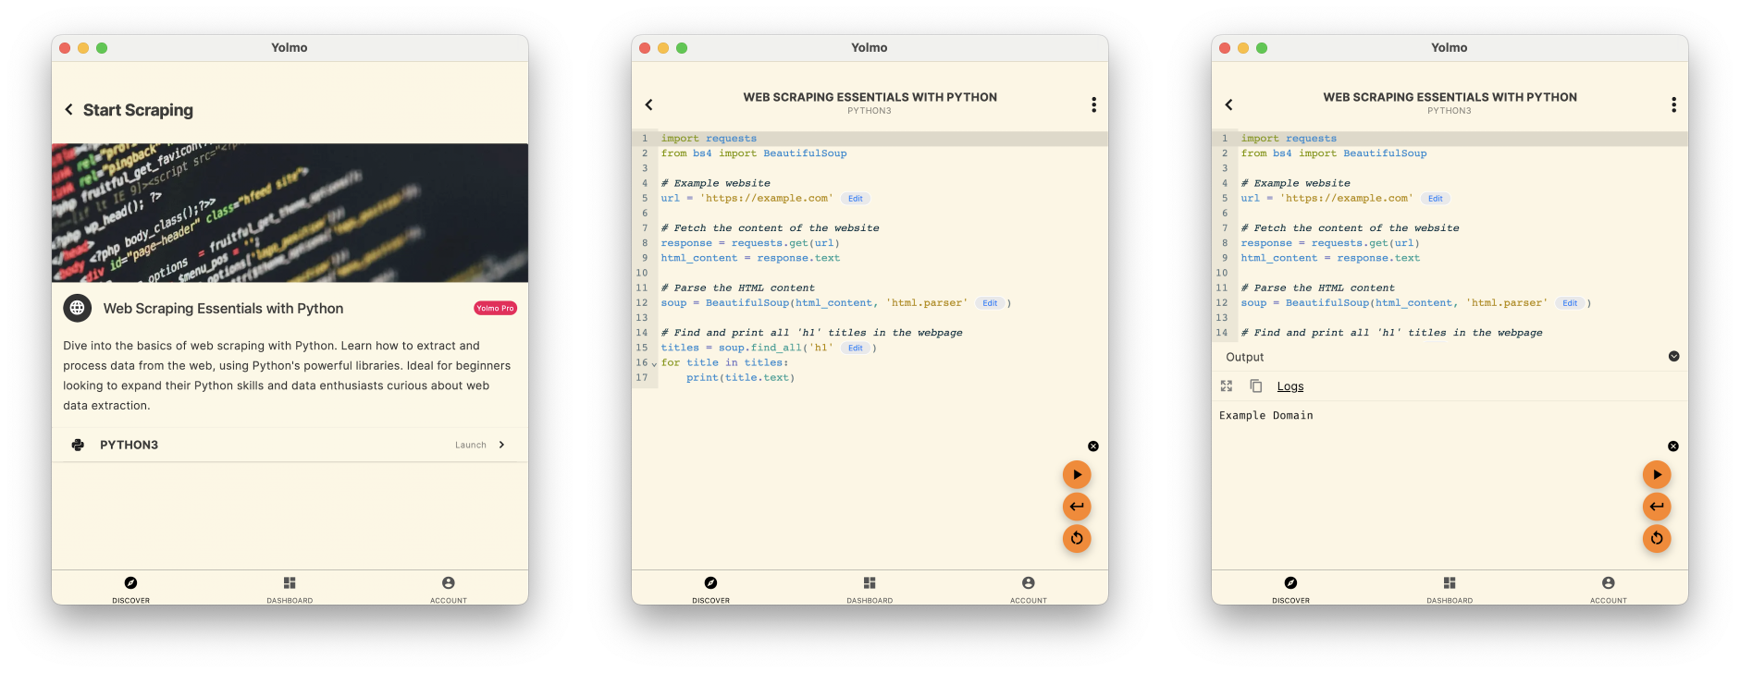Click the Python logo icon in left window
1740x673 pixels.
pyautogui.click(x=78, y=445)
